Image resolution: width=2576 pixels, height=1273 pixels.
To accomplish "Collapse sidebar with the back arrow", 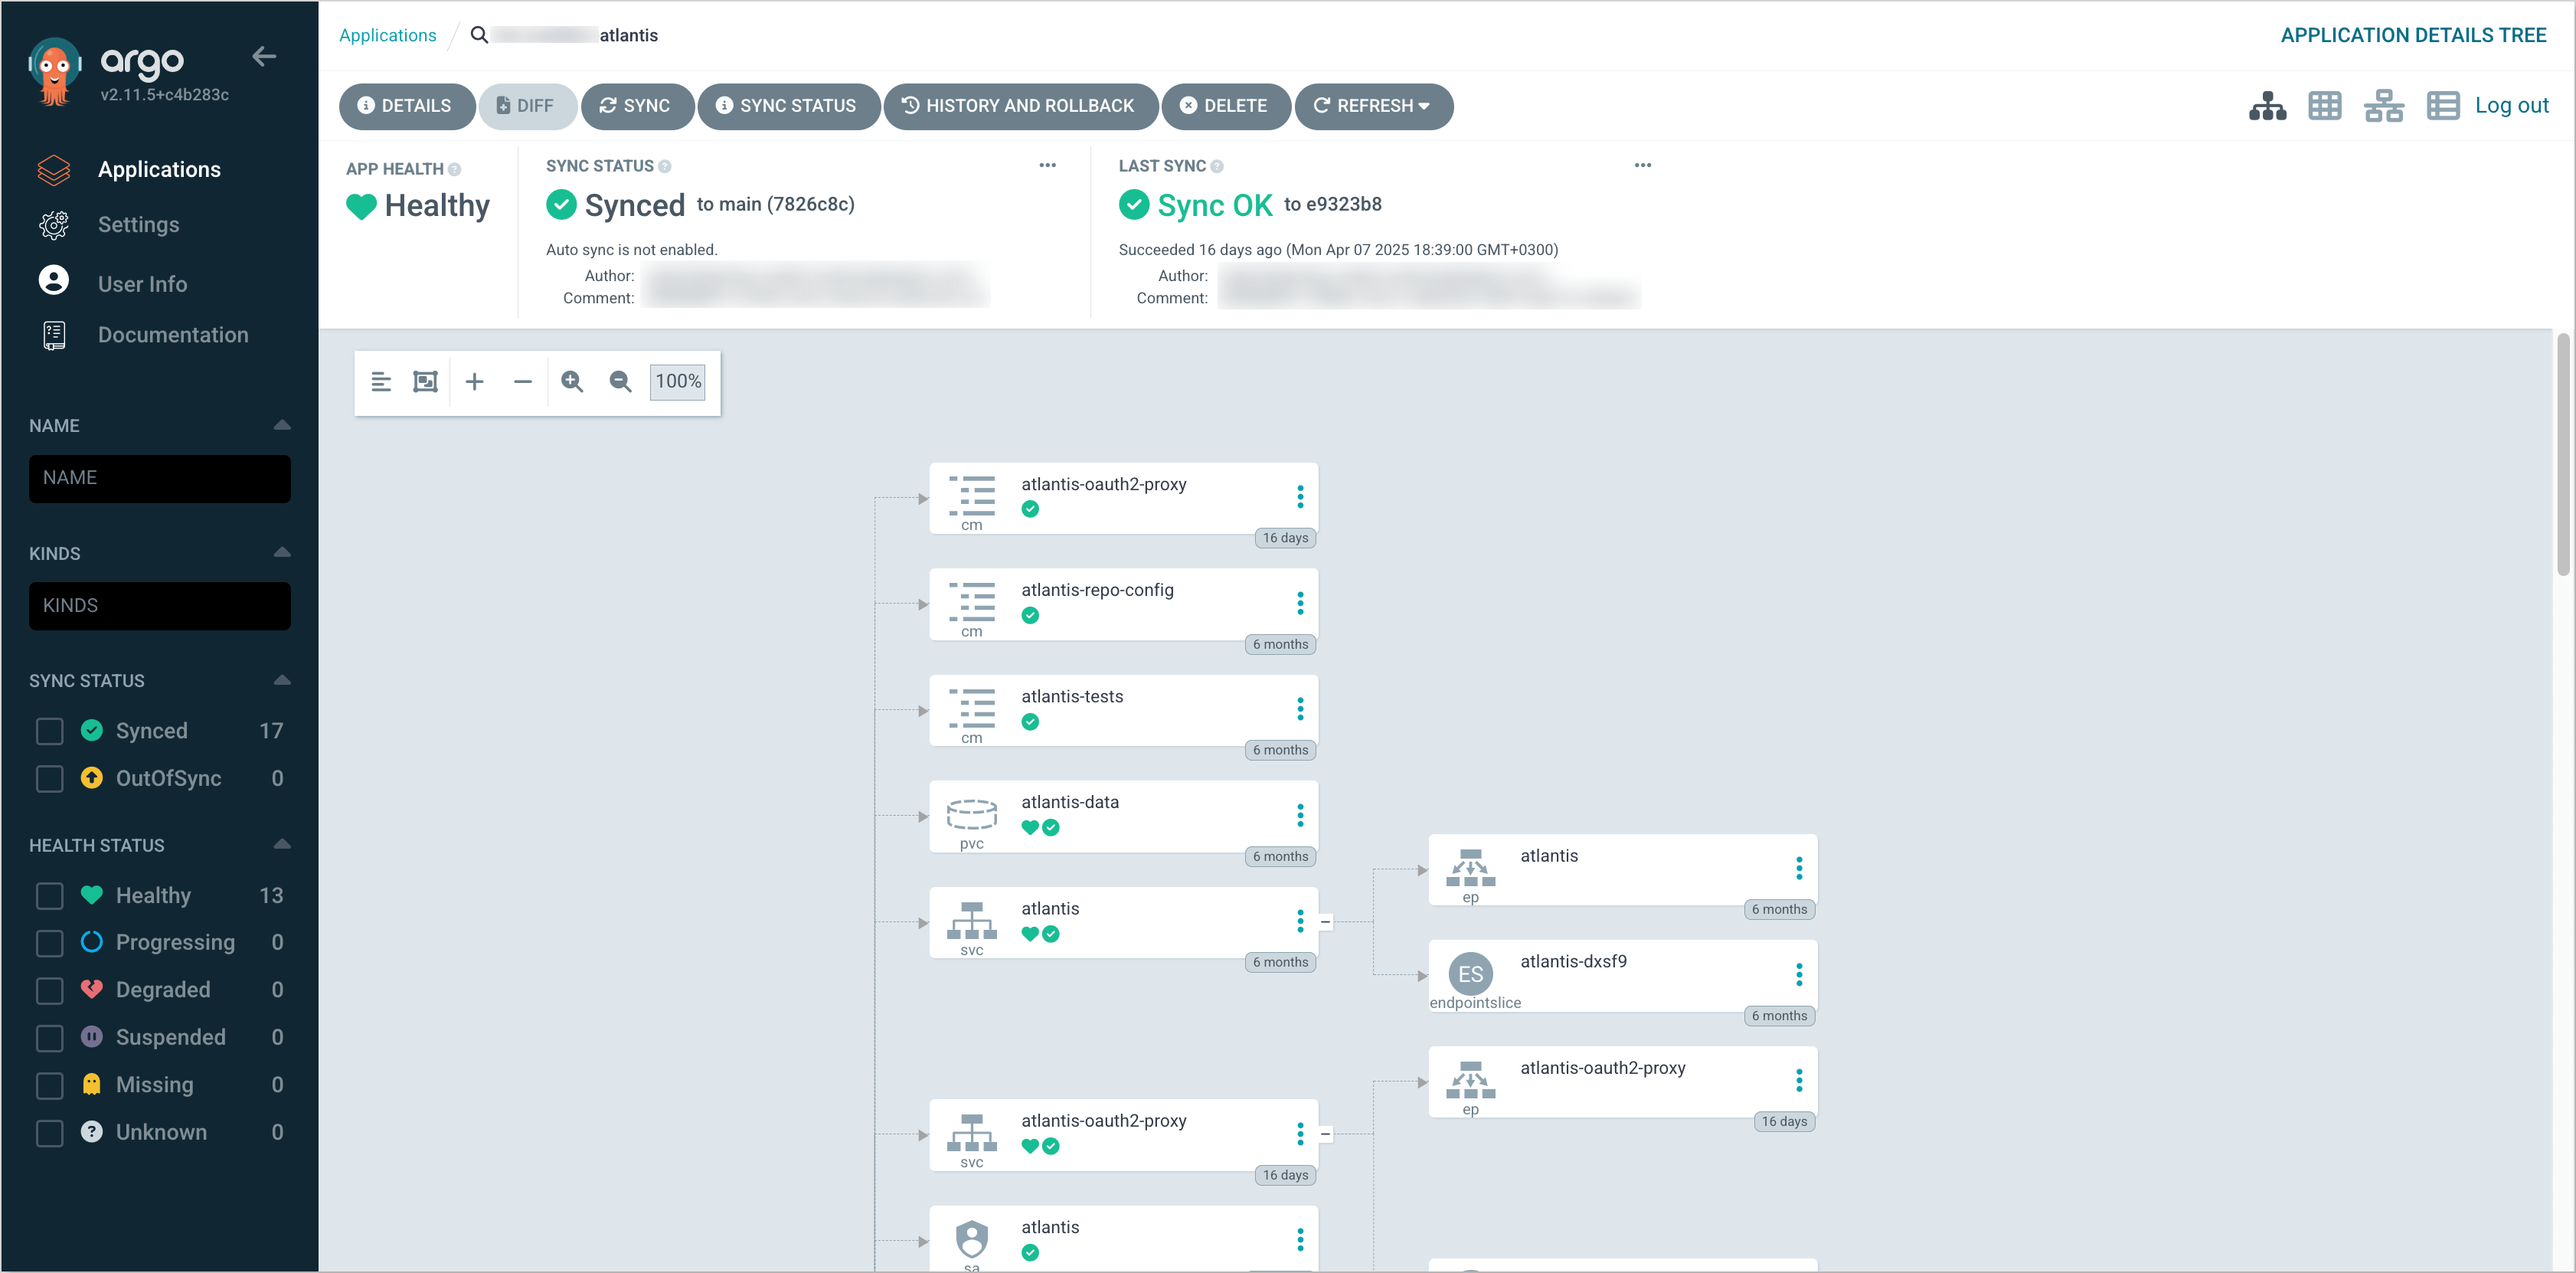I will (264, 57).
